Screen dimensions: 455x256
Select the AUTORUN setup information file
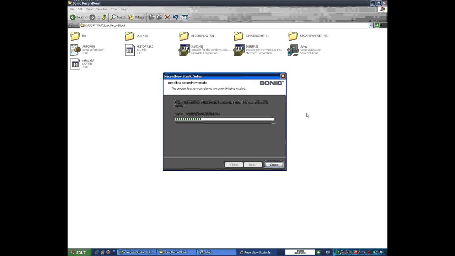[x=87, y=50]
